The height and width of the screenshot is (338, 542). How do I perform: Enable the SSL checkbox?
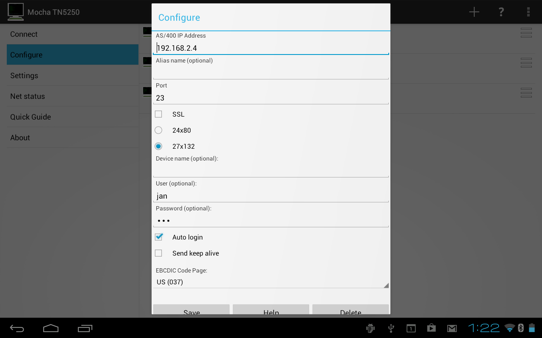[x=158, y=114]
